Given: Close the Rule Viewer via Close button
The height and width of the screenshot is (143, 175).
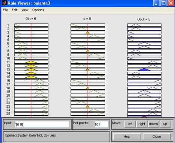Looking at the screenshot, I should 157,137.
